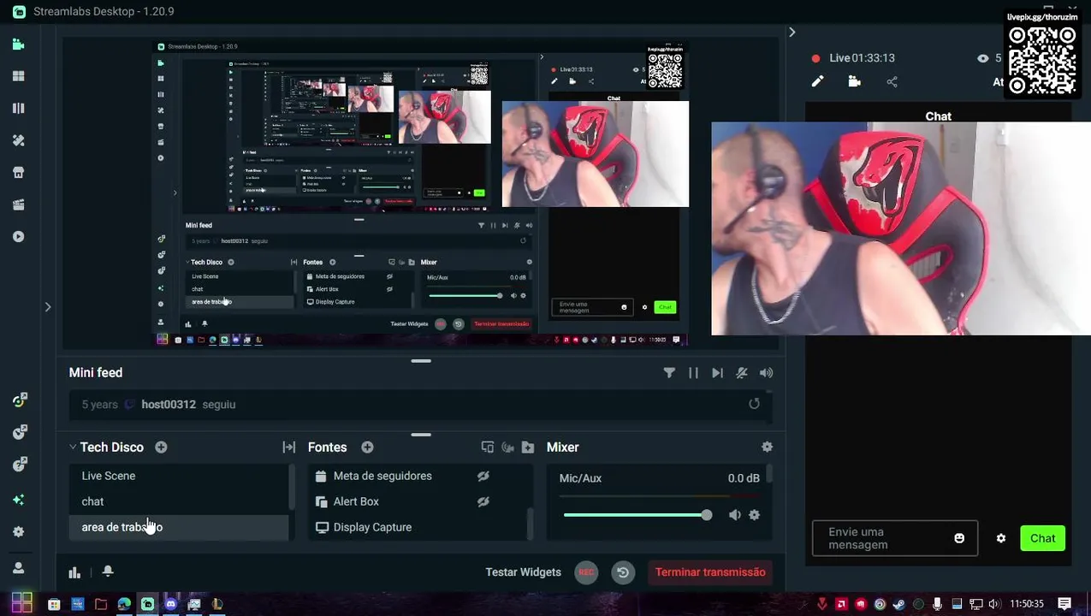This screenshot has width=1091, height=616.
Task: Open the Themes brush icon in sidebar
Action: [18, 140]
